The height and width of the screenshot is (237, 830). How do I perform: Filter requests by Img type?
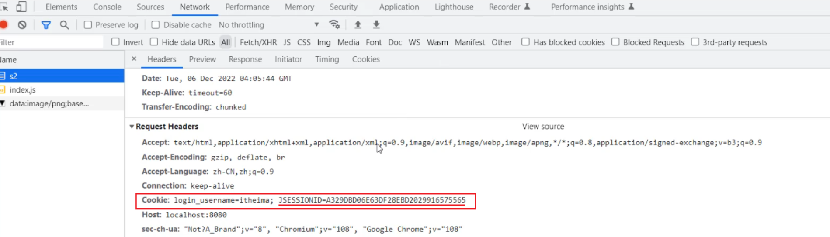coord(324,42)
